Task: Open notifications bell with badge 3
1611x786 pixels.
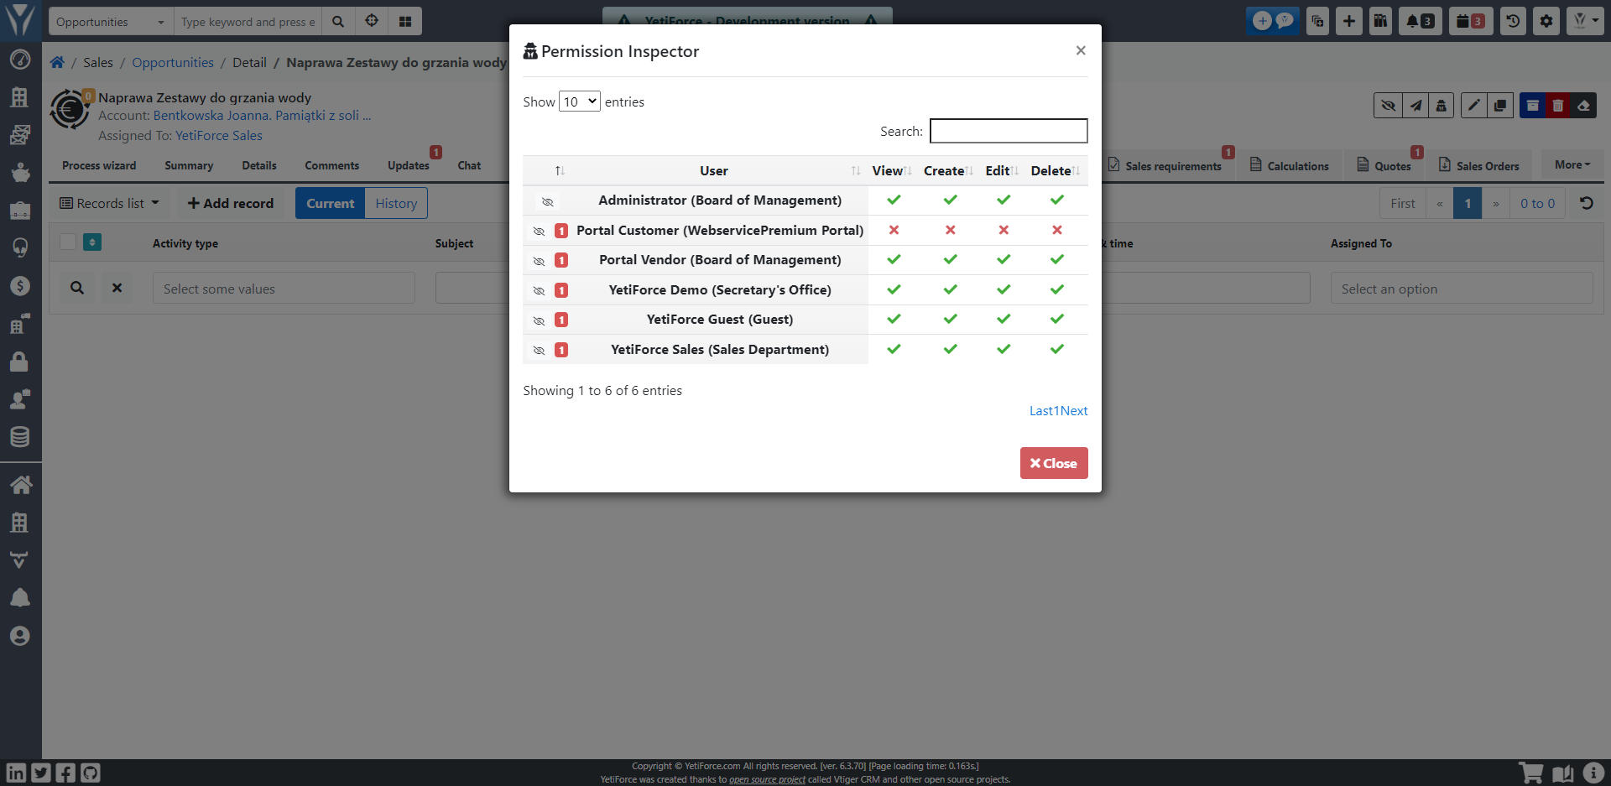Action: 1420,21
